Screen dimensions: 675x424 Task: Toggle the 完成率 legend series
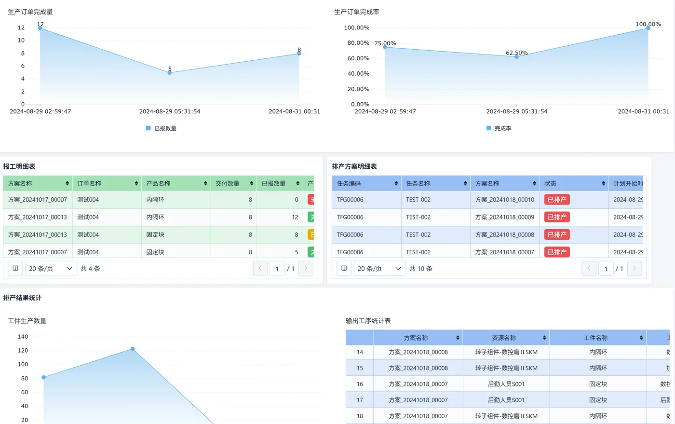pyautogui.click(x=499, y=128)
